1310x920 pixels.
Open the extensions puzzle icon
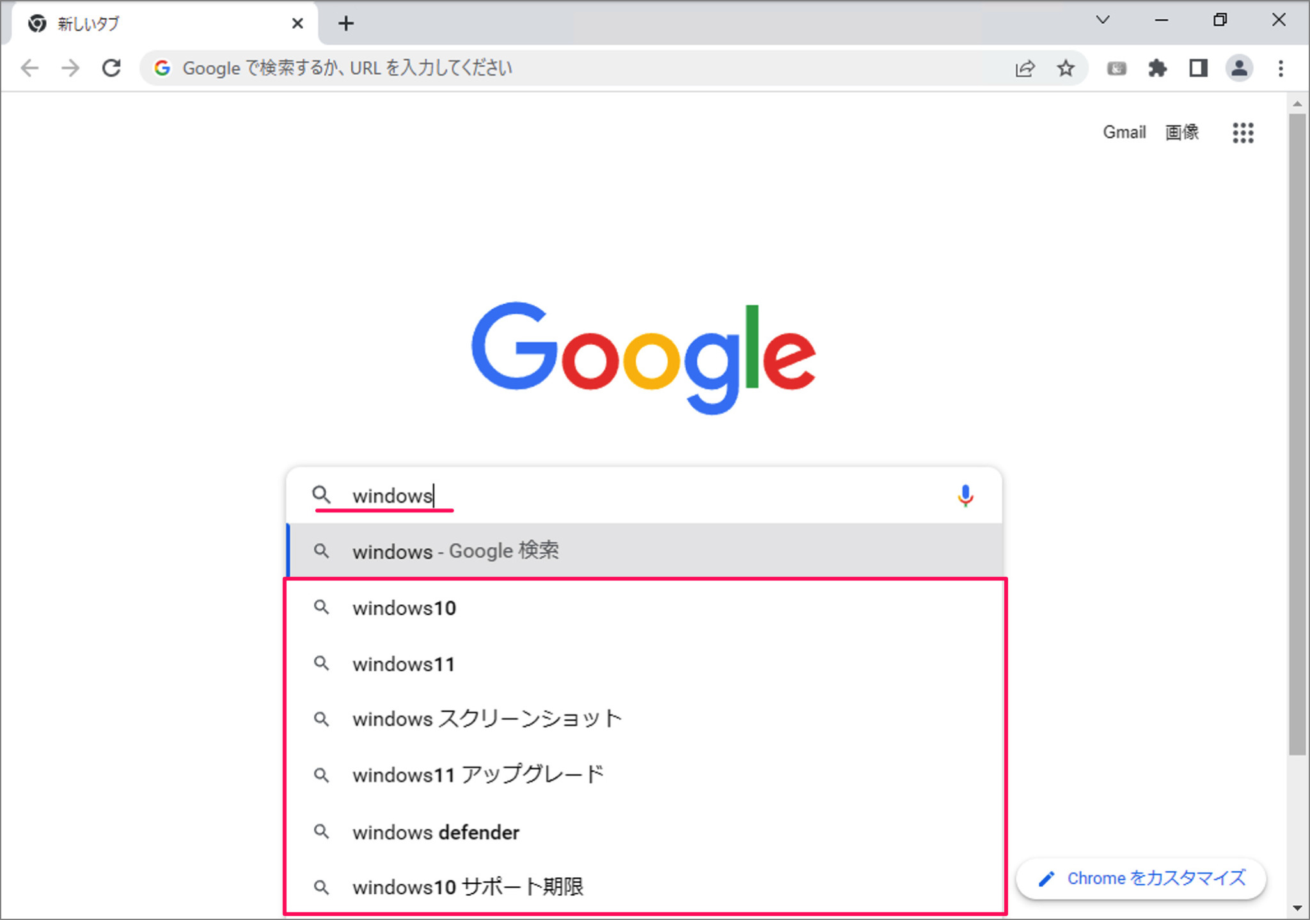coord(1157,68)
